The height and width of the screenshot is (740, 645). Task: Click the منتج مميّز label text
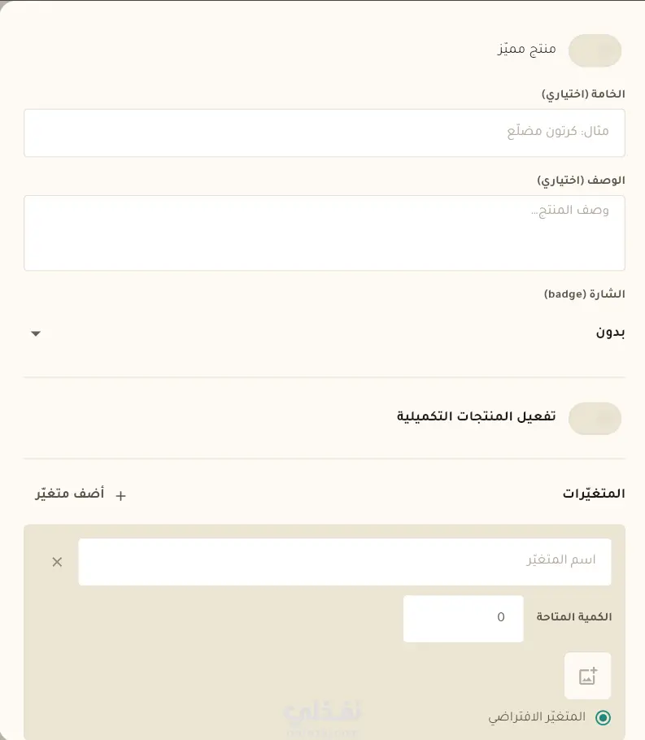click(526, 49)
